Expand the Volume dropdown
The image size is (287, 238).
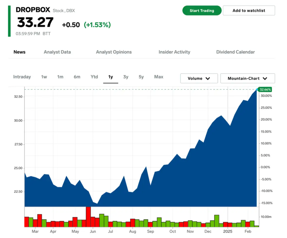(199, 78)
